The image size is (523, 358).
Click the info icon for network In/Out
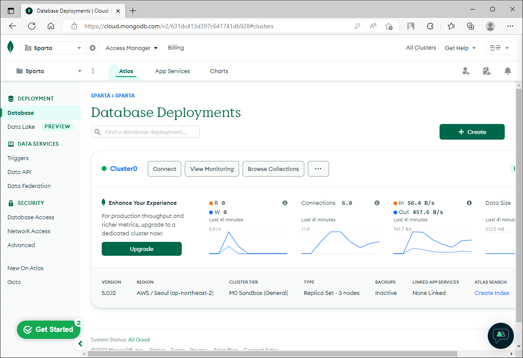click(469, 203)
